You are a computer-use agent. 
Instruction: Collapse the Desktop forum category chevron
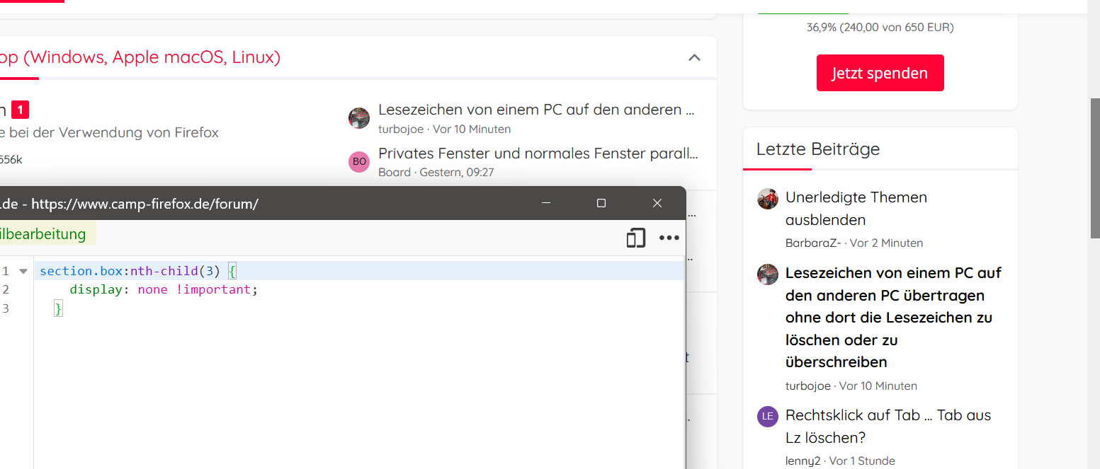(694, 57)
